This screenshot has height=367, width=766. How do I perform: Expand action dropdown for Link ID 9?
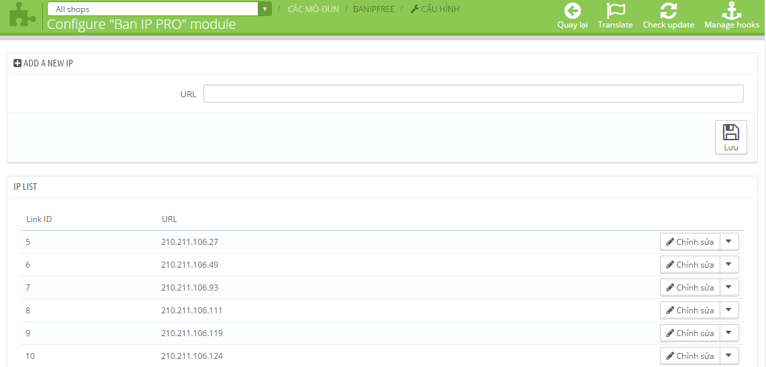coord(729,333)
